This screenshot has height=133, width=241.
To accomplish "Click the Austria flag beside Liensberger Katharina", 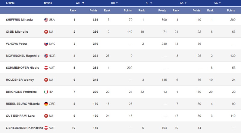I will [46, 128].
